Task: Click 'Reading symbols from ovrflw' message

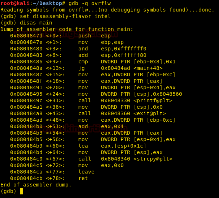Action: pos(108,10)
